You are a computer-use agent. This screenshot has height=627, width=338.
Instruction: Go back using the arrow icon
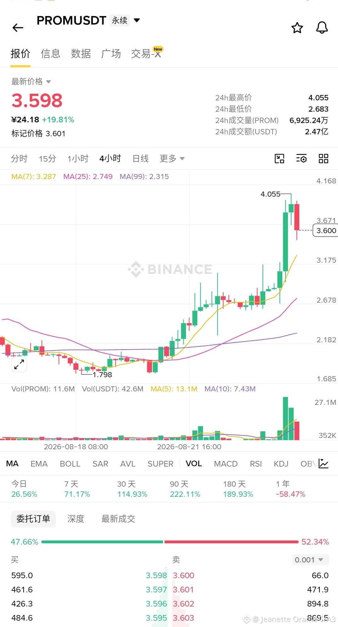18,28
